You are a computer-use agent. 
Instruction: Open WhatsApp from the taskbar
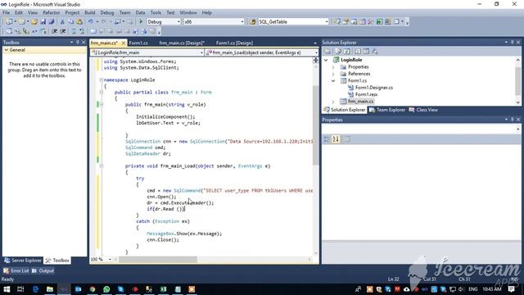(106, 289)
